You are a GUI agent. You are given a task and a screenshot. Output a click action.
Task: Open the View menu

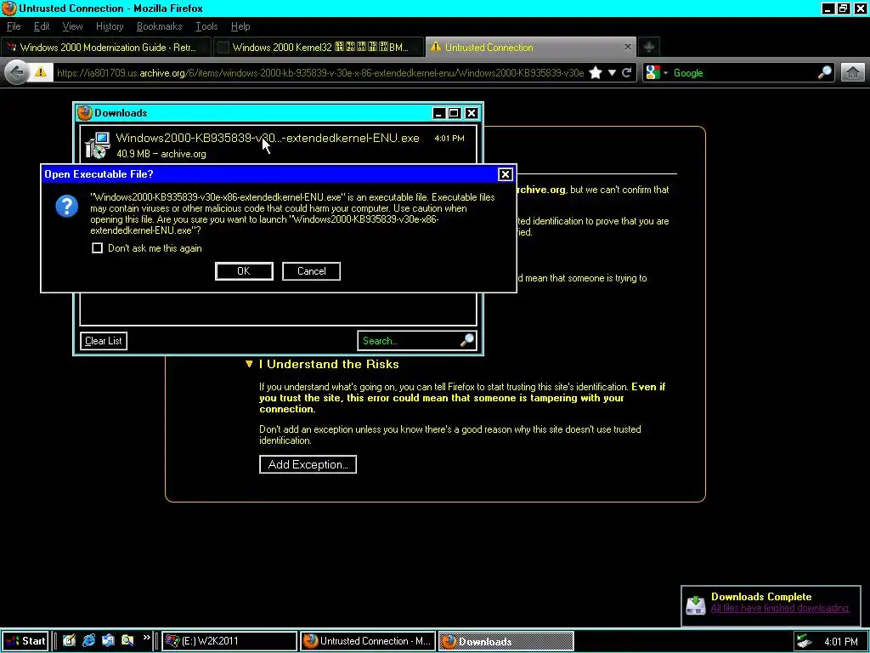pos(72,26)
